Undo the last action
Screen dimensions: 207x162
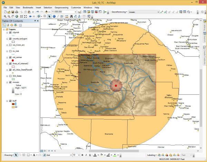tap(38, 12)
